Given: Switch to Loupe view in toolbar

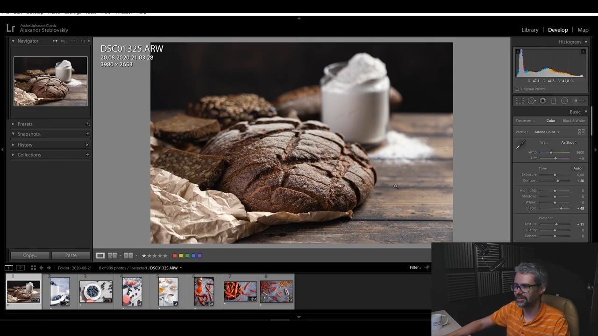Looking at the screenshot, I should point(100,256).
